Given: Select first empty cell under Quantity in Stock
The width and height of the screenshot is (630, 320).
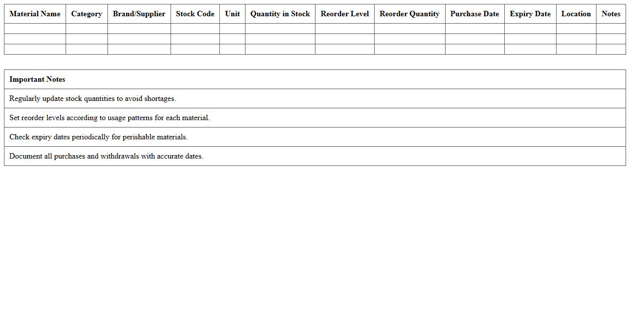Looking at the screenshot, I should click(x=280, y=29).
